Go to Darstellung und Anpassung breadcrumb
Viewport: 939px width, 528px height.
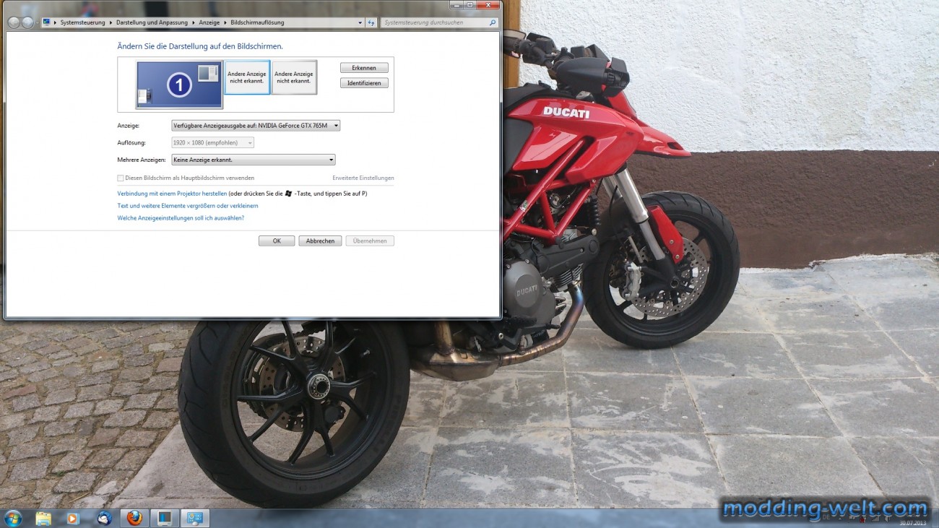(x=152, y=22)
